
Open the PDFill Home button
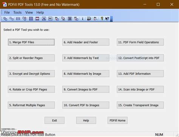click(117, 120)
